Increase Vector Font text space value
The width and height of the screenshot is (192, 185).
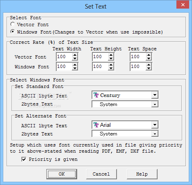149,55
